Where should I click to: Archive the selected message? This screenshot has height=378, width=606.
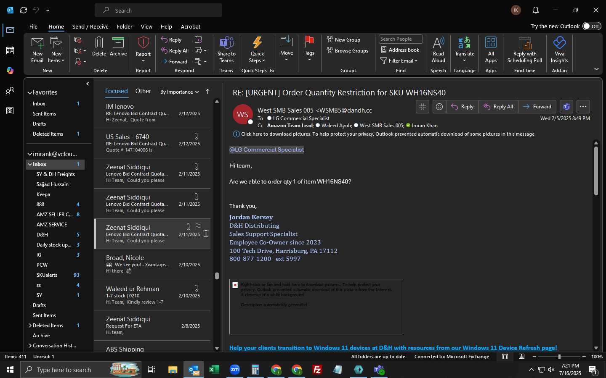(118, 46)
